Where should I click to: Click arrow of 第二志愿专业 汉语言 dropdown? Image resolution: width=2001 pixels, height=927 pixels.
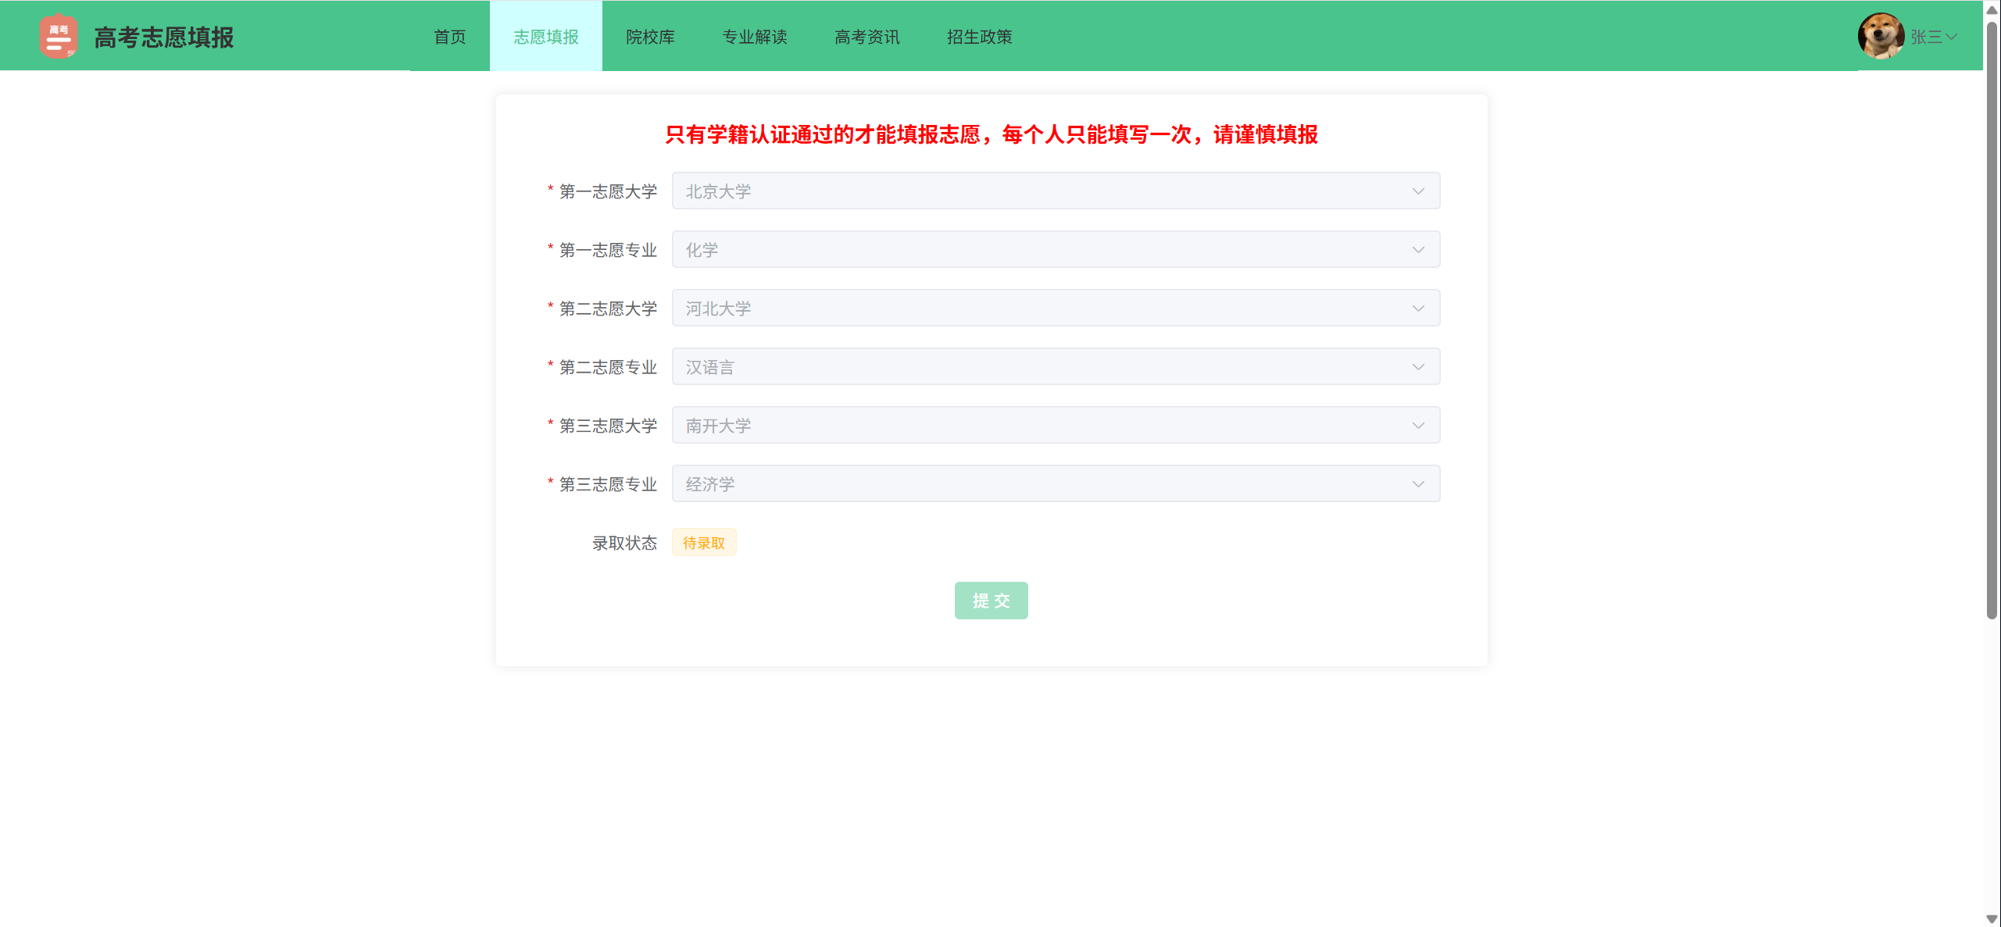coord(1417,367)
